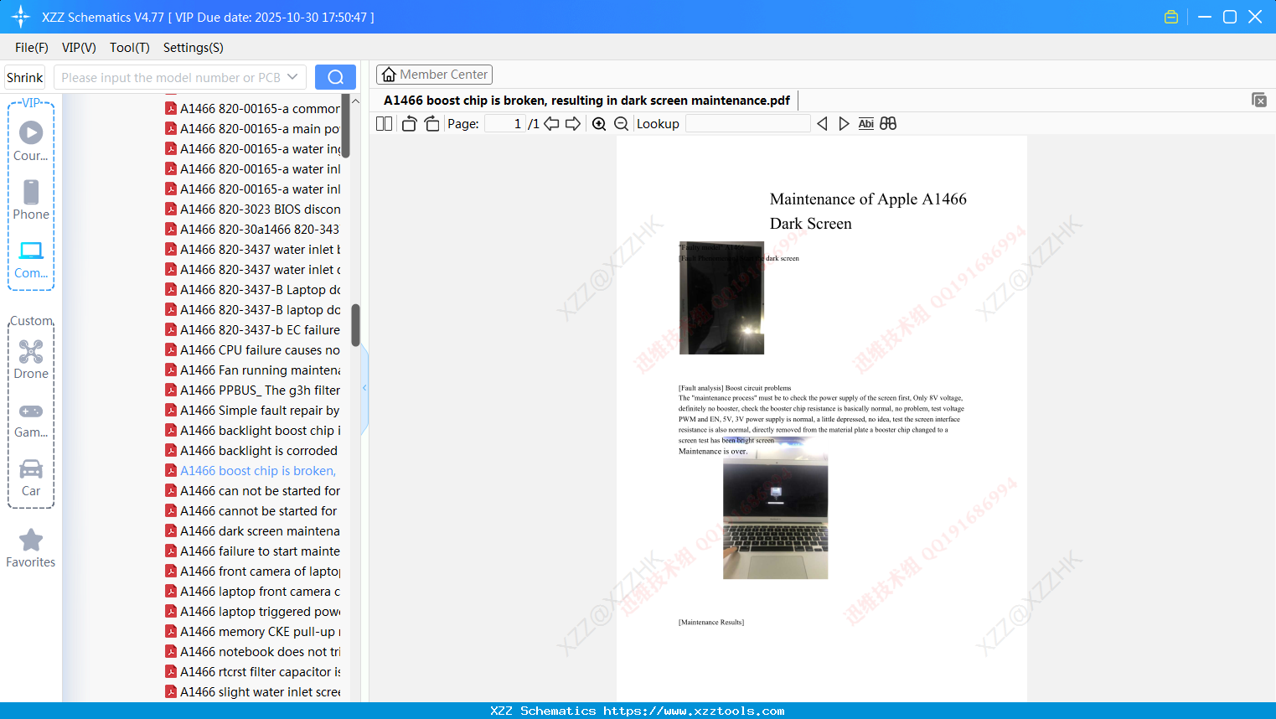Open "A1466 Simple fault repair by" file
Image resolution: width=1276 pixels, height=719 pixels.
click(x=252, y=411)
